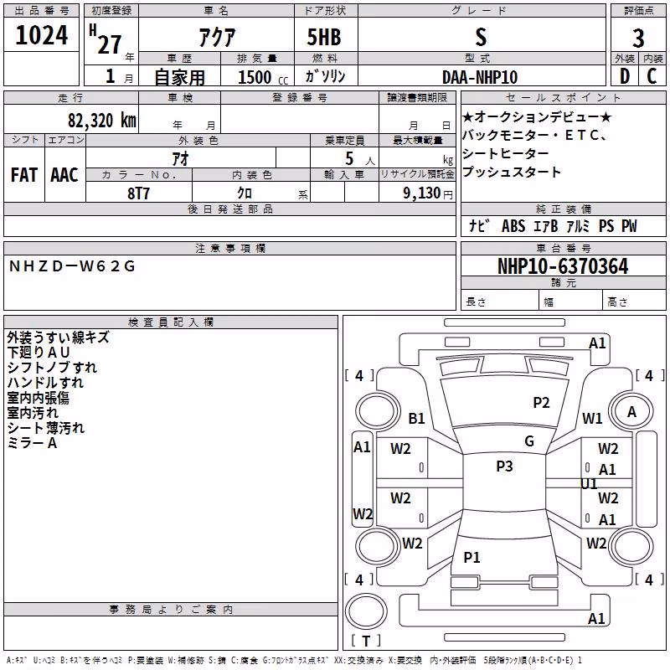Select the 車台番号 header
The width and height of the screenshot is (670, 670).
[x=563, y=248]
